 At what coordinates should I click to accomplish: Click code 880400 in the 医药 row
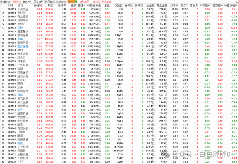click(12, 84)
